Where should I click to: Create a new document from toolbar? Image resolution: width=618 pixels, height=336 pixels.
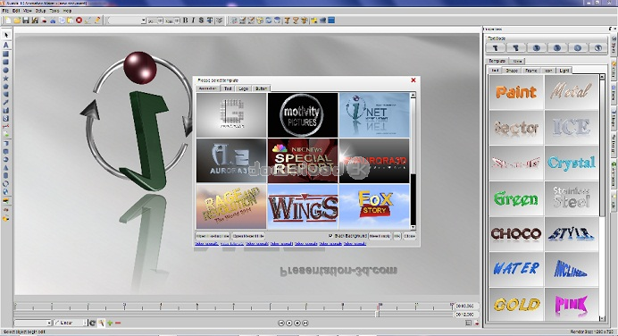(8, 21)
